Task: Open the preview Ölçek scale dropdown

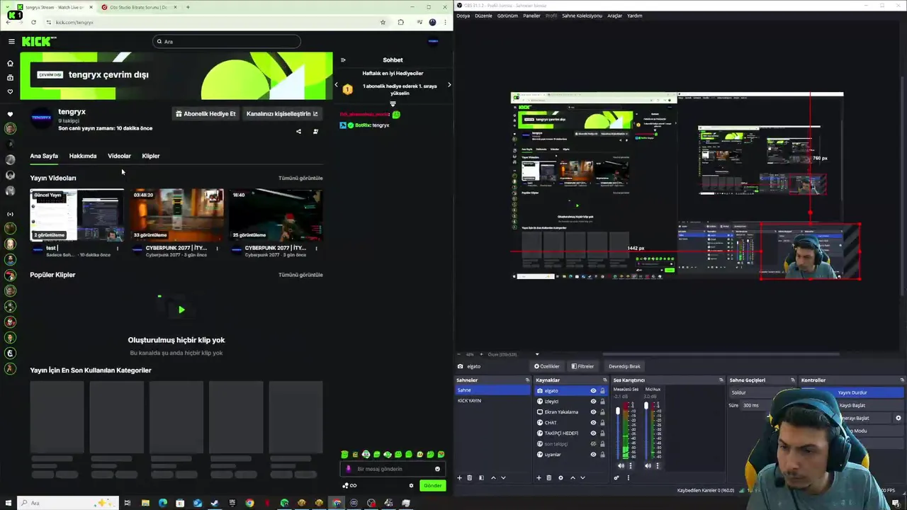Action: pyautogui.click(x=536, y=354)
